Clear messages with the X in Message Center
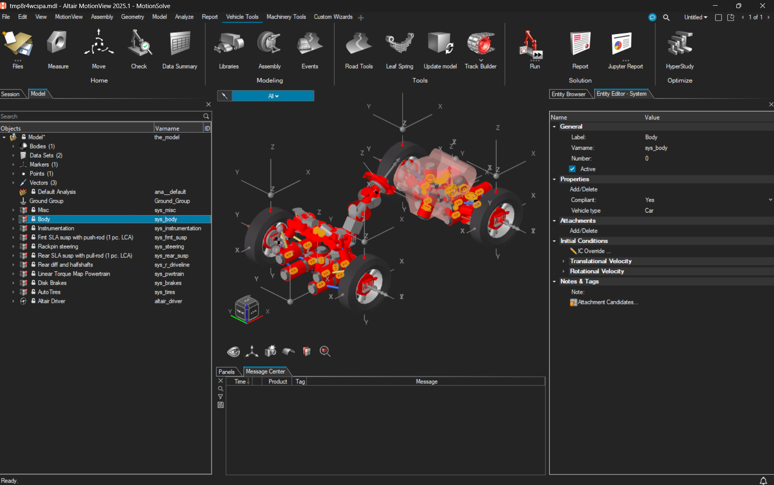Viewport: 774px width, 485px height. [221, 381]
